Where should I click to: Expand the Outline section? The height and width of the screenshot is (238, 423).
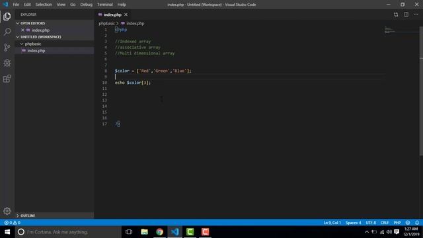click(18, 216)
